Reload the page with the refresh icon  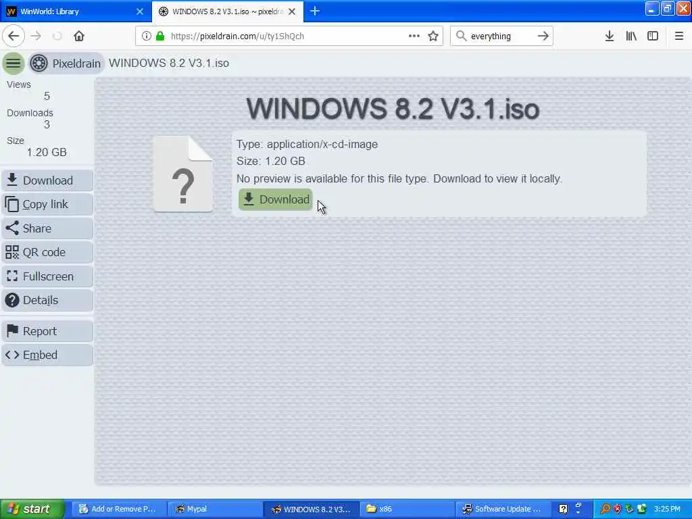[57, 36]
